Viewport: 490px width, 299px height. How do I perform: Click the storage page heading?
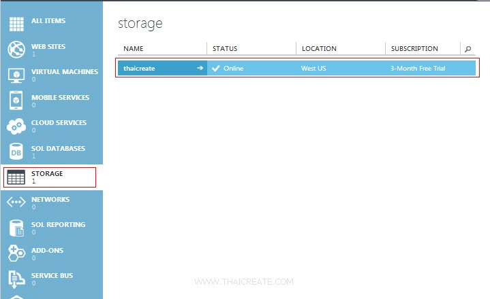click(140, 24)
